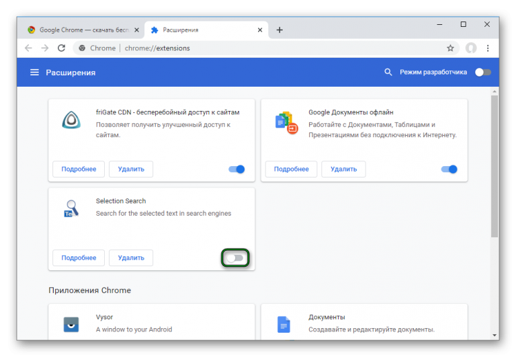Click the Режим разработчика label
516x357 pixels.
pos(433,72)
